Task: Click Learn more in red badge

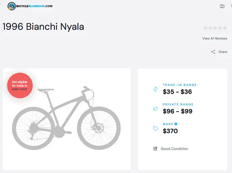Action: 20,89
